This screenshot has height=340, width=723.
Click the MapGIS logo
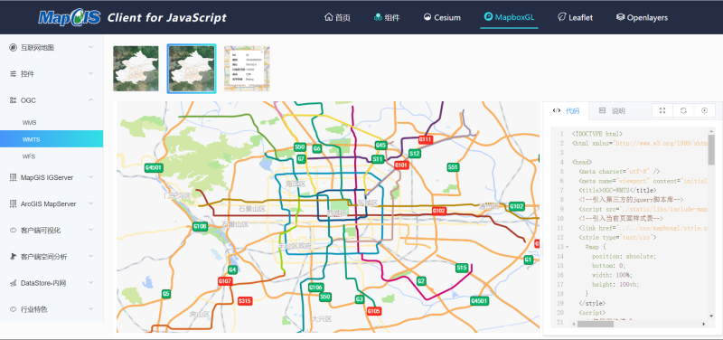[x=70, y=17]
